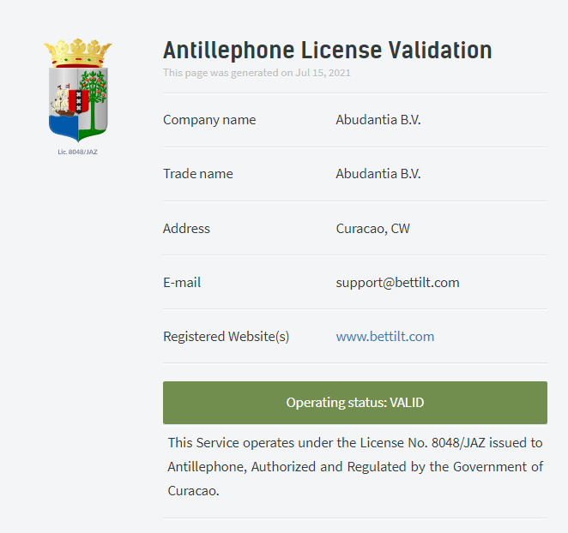
Task: Select the support@bettilt.com email address
Action: [x=397, y=283]
